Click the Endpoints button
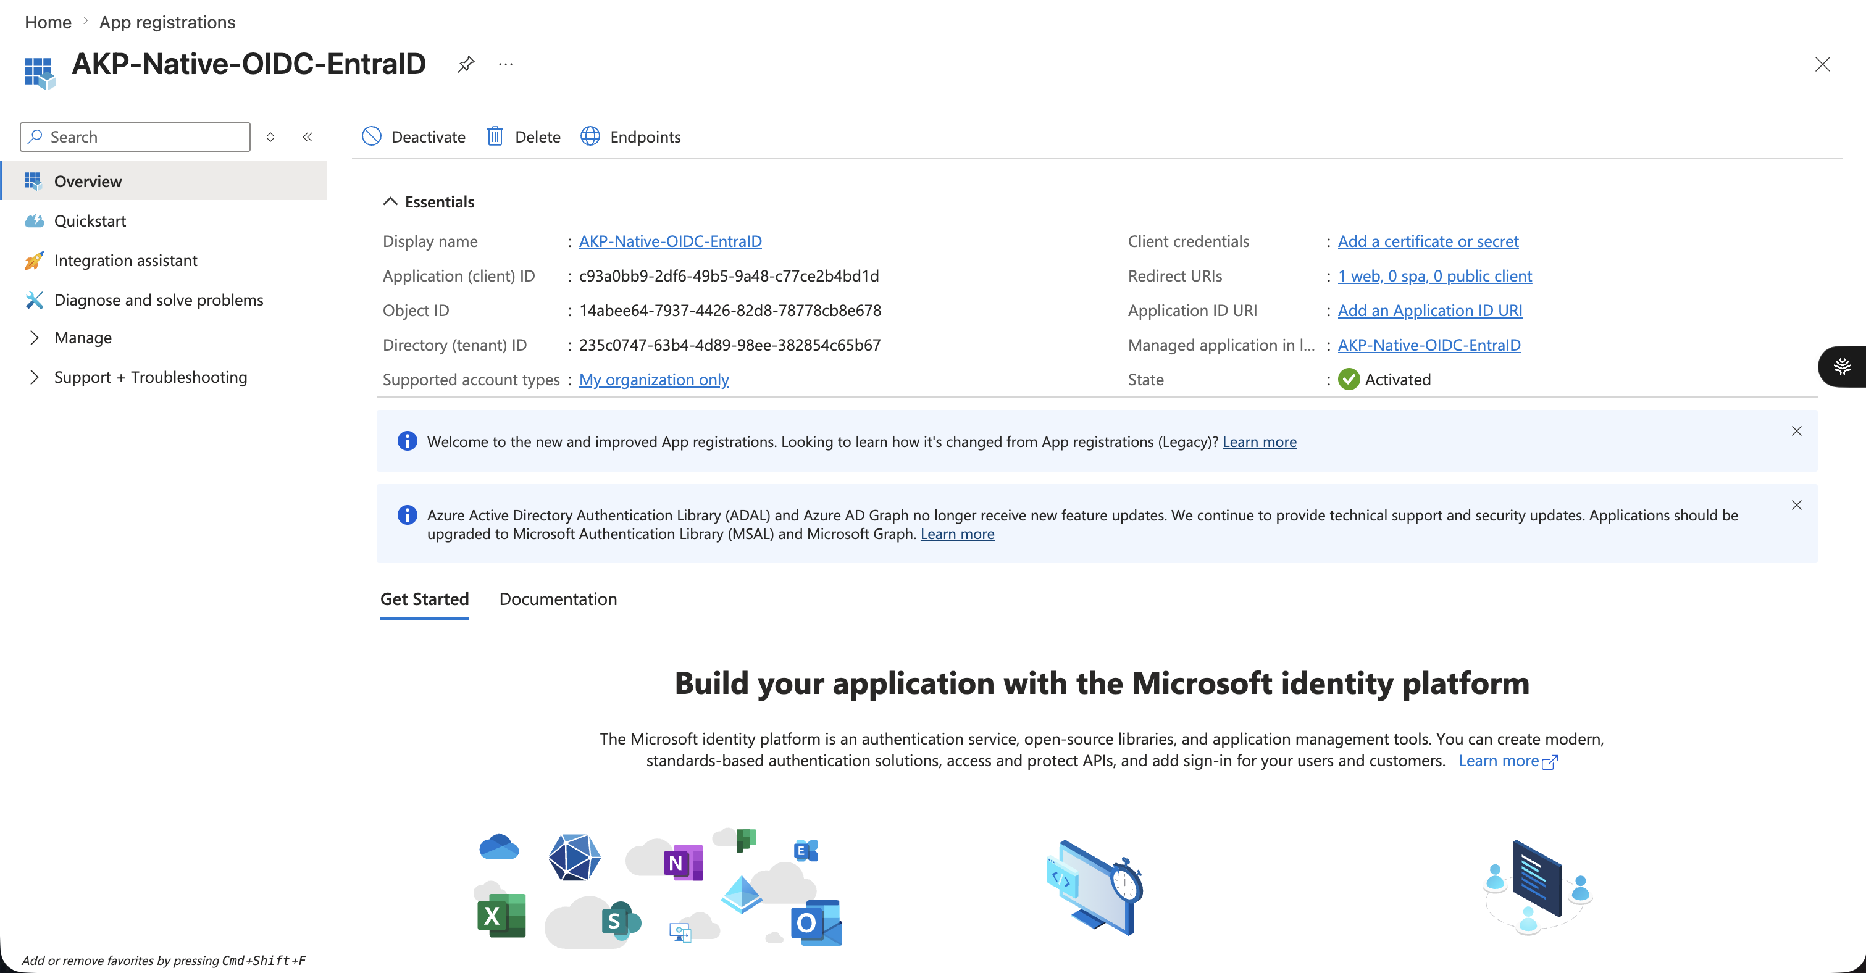The height and width of the screenshot is (973, 1866). (630, 136)
